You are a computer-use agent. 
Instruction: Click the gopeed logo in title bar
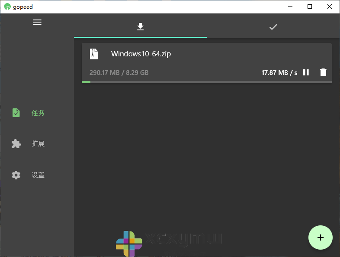click(7, 7)
